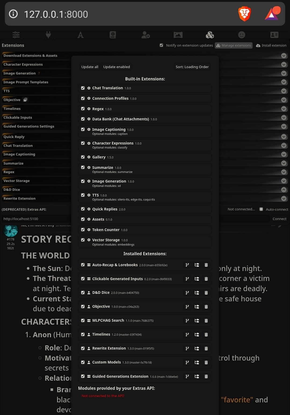This screenshot has height=415, width=290.
Task: Expand Character Expressions drawer
Action: click(284, 64)
